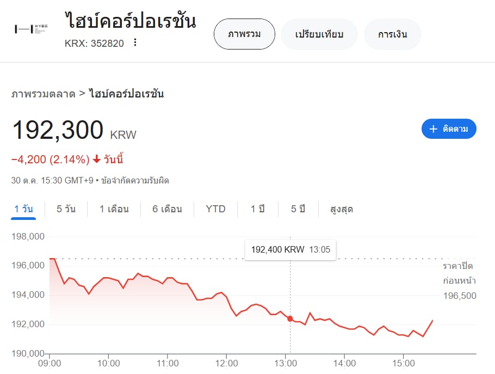495x374 pixels.
Task: Open the ข้อจำกัดความรับผิด disclaimer link
Action: (135, 181)
